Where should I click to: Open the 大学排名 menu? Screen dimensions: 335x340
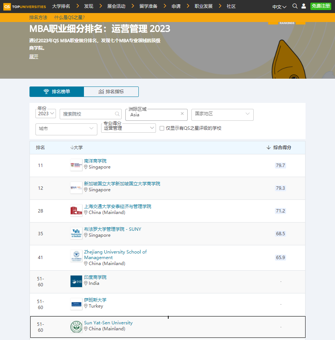tap(61, 6)
